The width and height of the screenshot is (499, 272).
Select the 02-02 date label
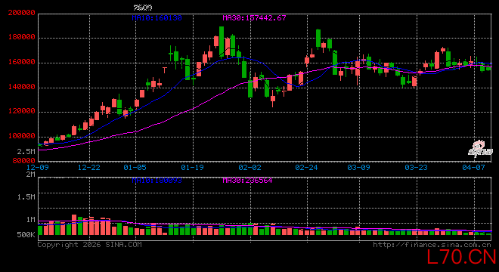[249, 167]
